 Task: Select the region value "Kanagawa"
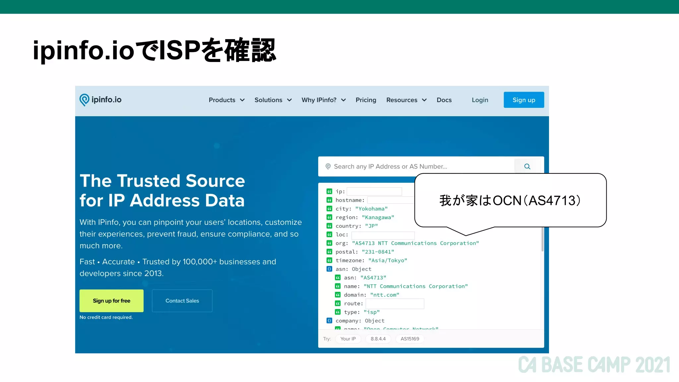378,217
